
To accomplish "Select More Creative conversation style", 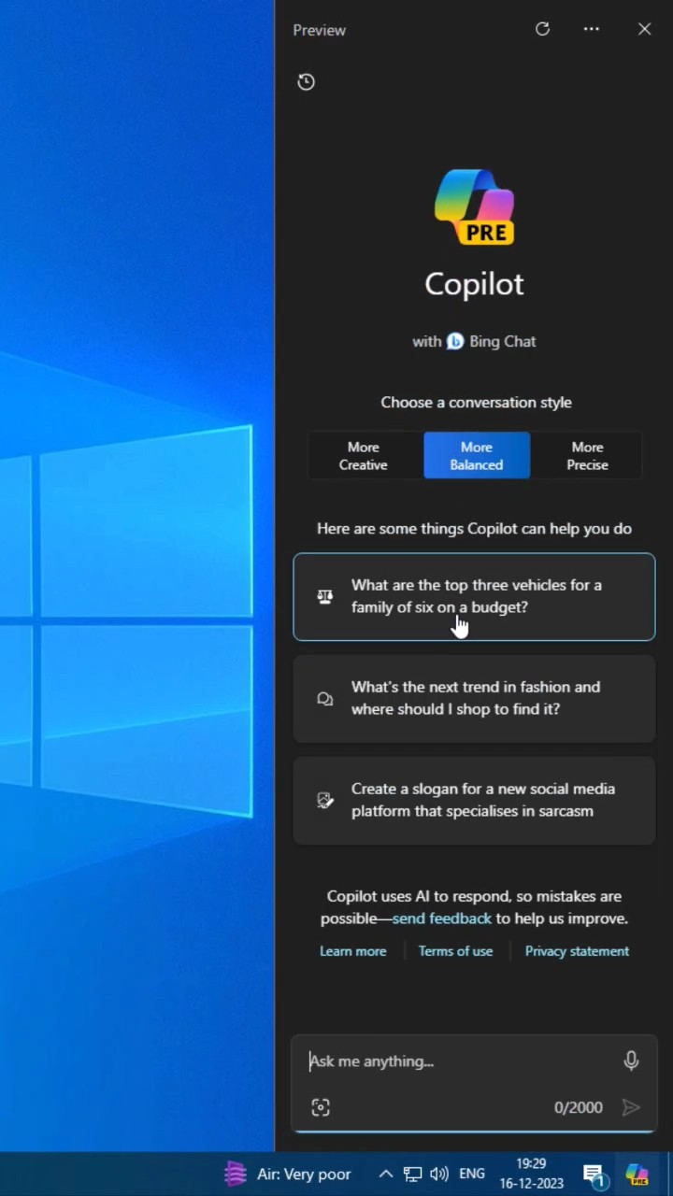I will pyautogui.click(x=364, y=456).
